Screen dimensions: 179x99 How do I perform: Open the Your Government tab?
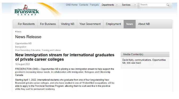click(90, 24)
